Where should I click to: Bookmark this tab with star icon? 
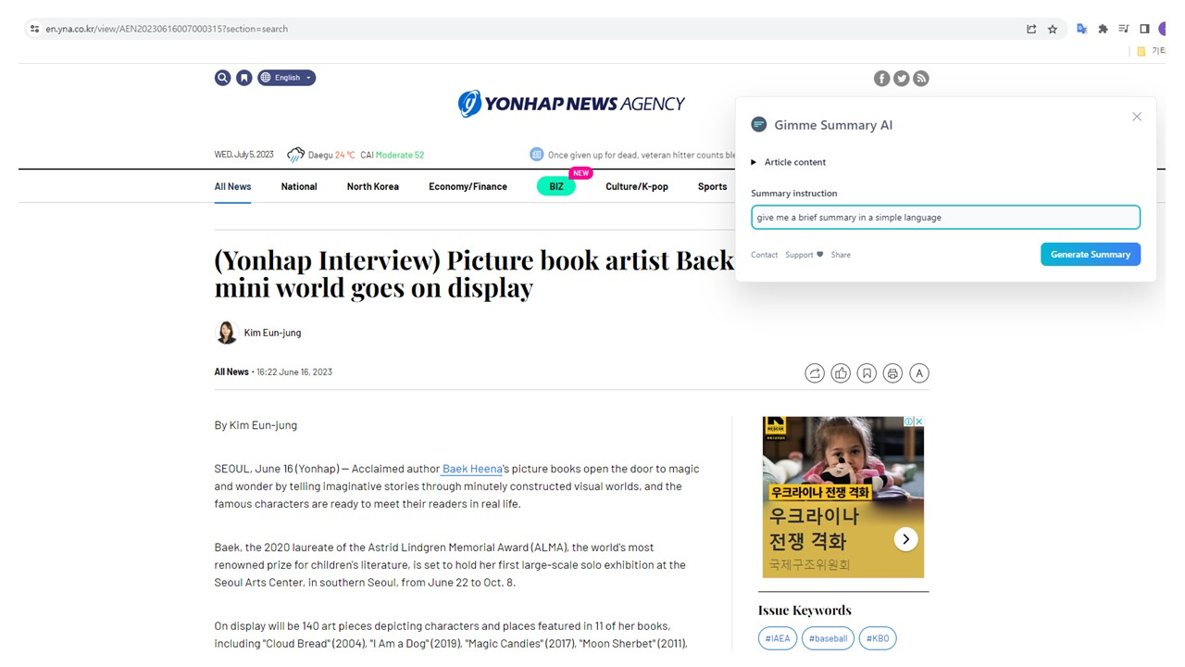click(x=1053, y=29)
